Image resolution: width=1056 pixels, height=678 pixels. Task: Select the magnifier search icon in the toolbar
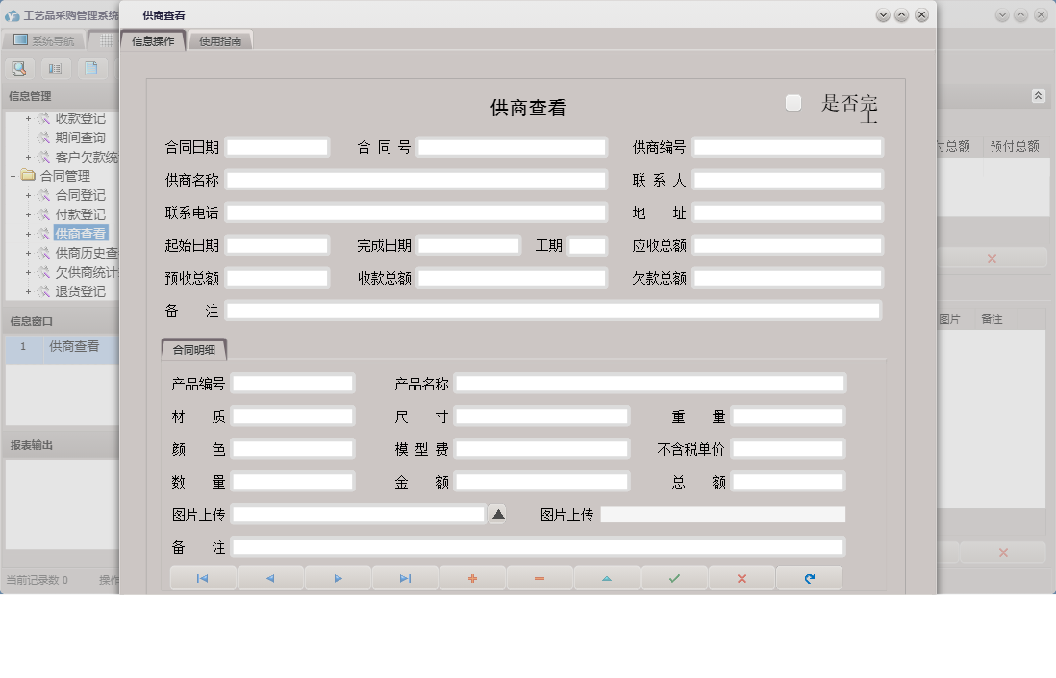click(x=19, y=67)
